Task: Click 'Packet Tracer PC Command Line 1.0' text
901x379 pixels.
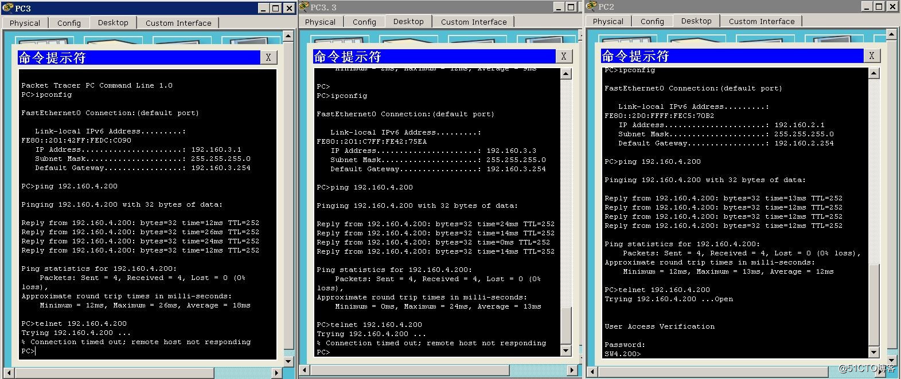Action: tap(97, 85)
